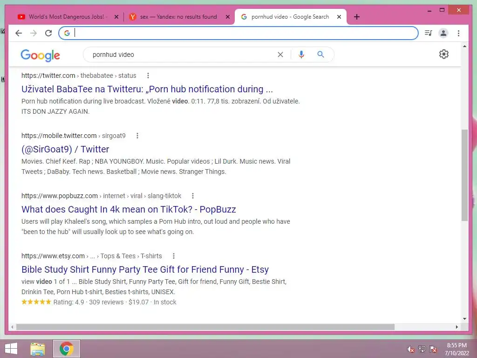The height and width of the screenshot is (358, 477).
Task: Click the etsy.com Tops & Tees URL
Action: click(92, 256)
